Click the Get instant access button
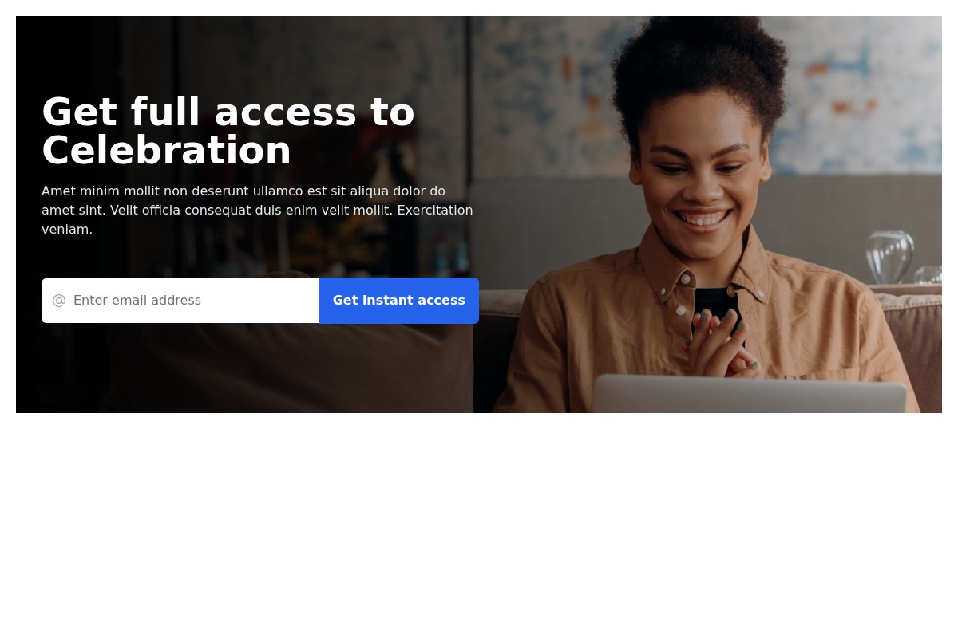Image resolution: width=958 pixels, height=638 pixels. [399, 301]
